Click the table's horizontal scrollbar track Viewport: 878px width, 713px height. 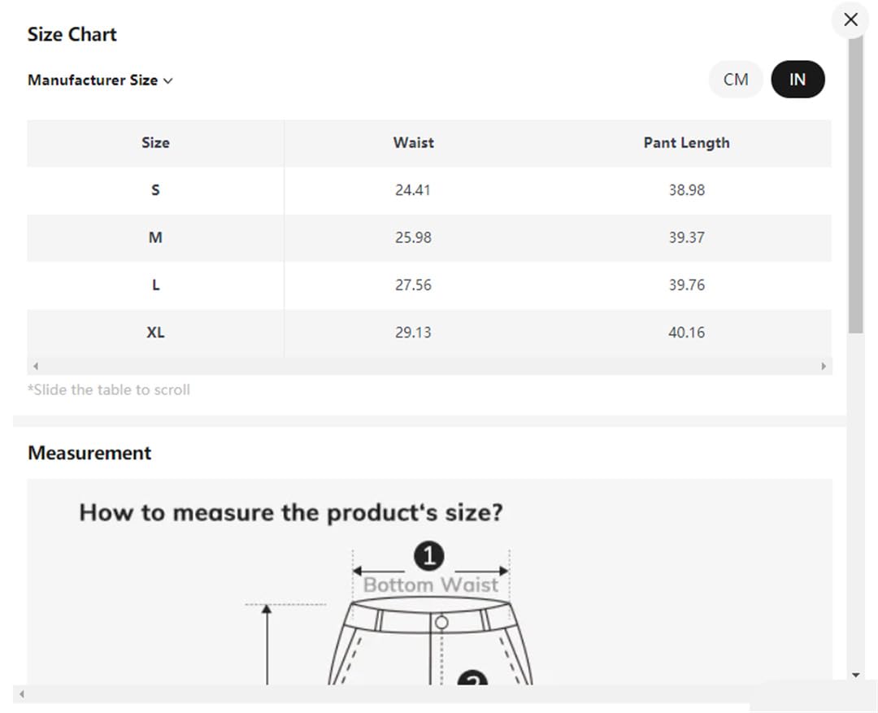429,367
